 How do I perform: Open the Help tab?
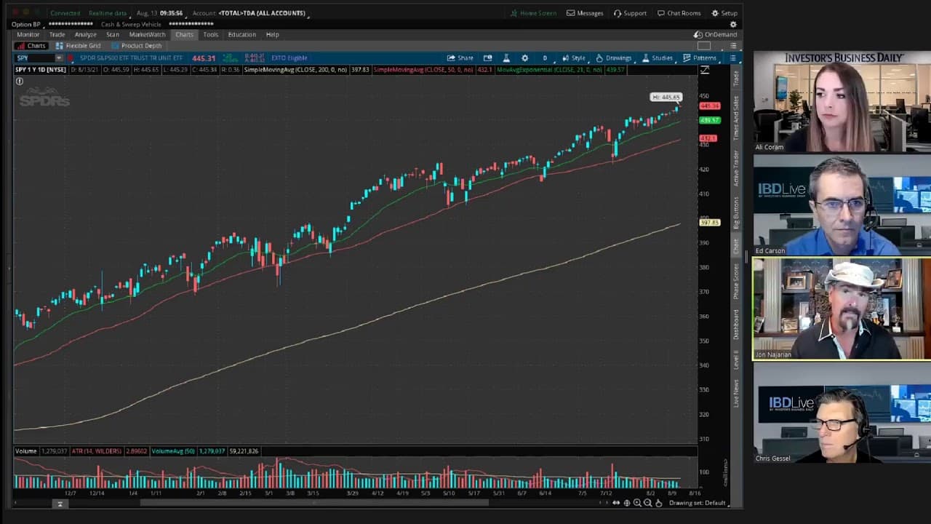point(272,34)
